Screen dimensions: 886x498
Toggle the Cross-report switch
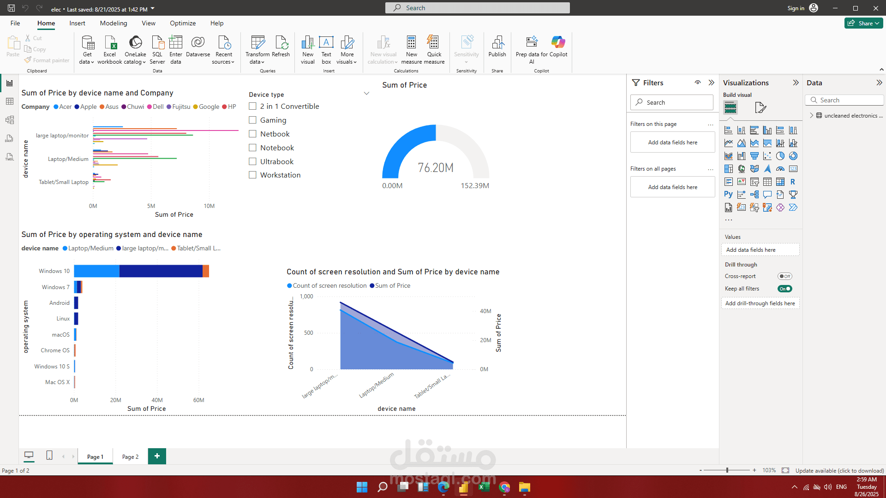pos(784,276)
